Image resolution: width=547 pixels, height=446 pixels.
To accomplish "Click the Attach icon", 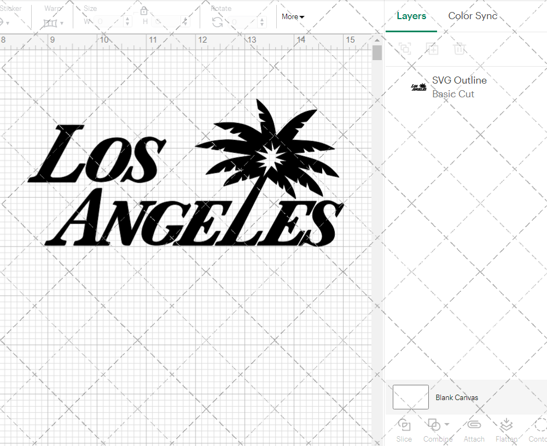I will [474, 429].
